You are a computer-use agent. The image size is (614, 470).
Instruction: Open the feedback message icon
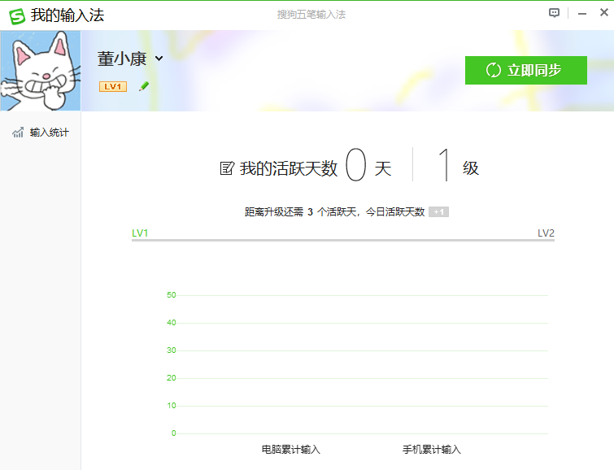(555, 13)
